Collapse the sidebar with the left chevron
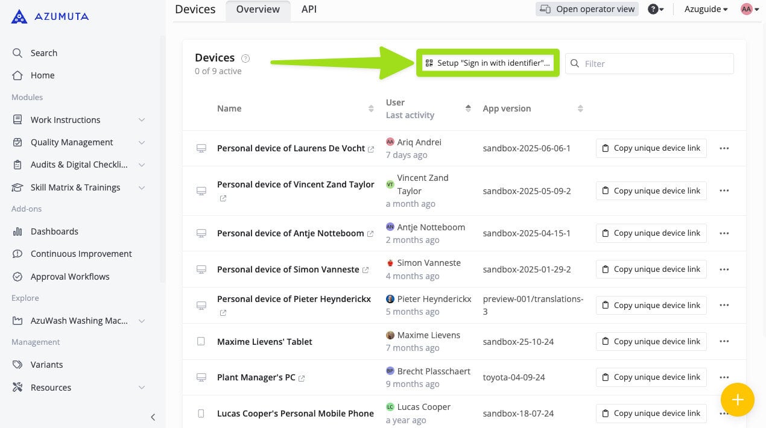 153,417
